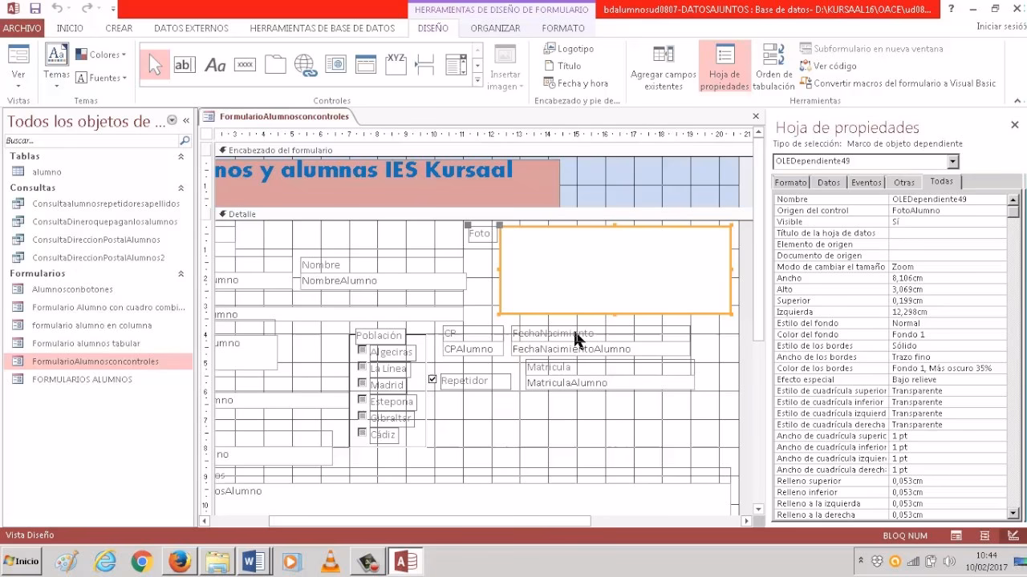1027x577 pixels.
Task: Collapse the Tablas group
Action: click(x=181, y=156)
